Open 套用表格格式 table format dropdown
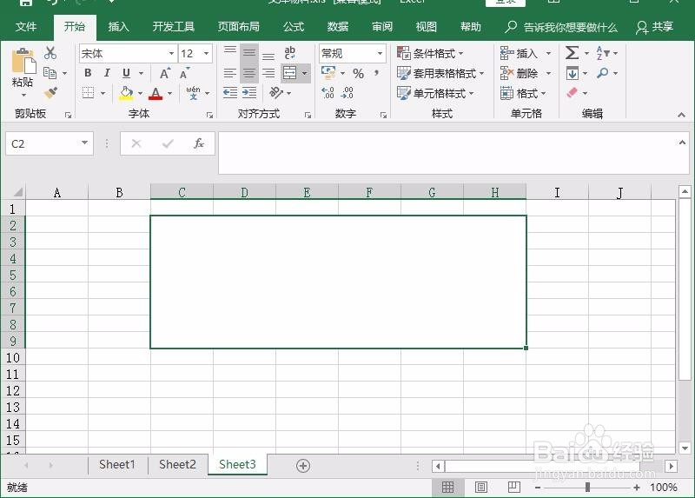 440,73
